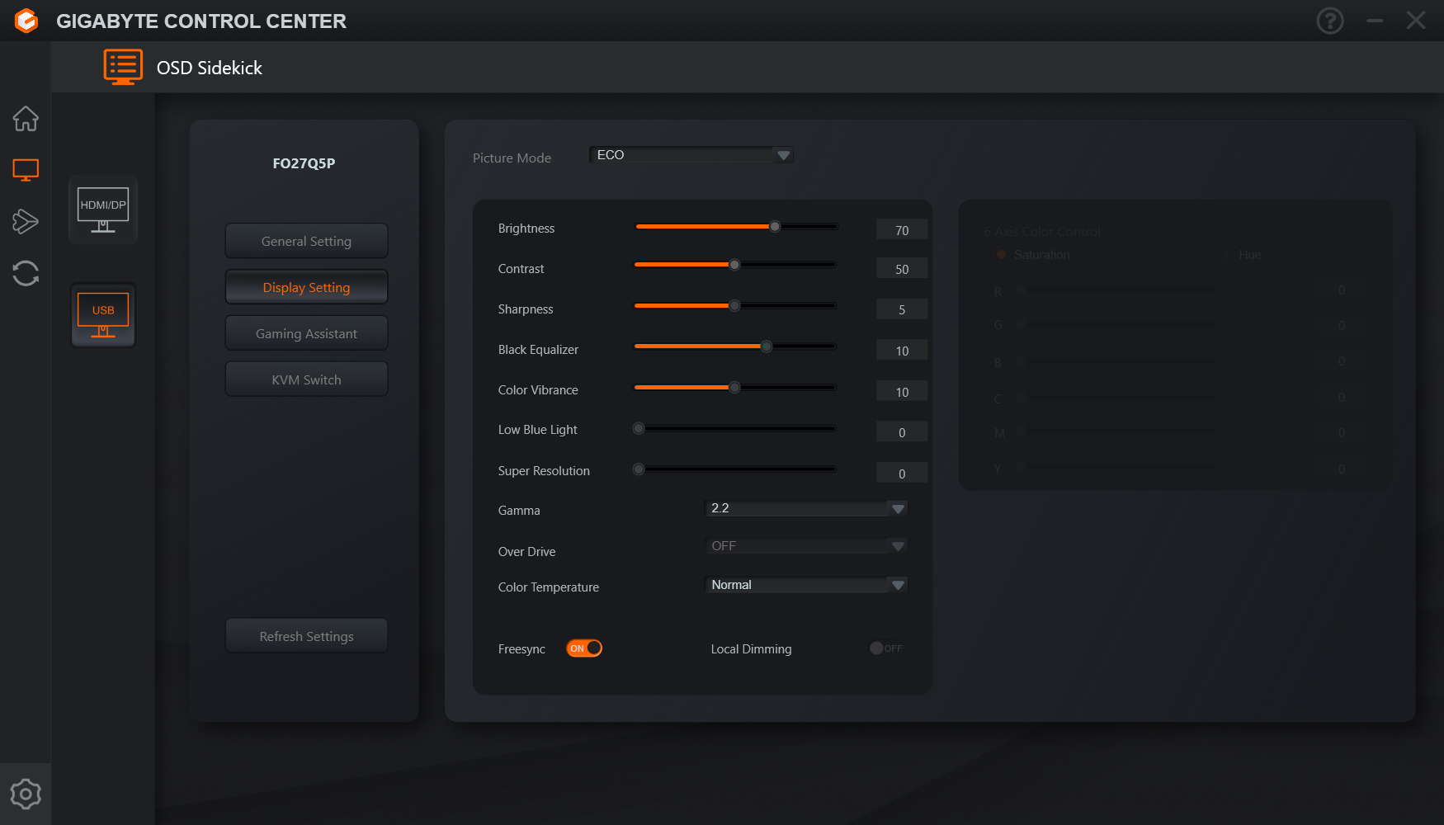Screen dimensions: 1444x825
Task: Toggle the Local Dimming switch
Action: (886, 648)
